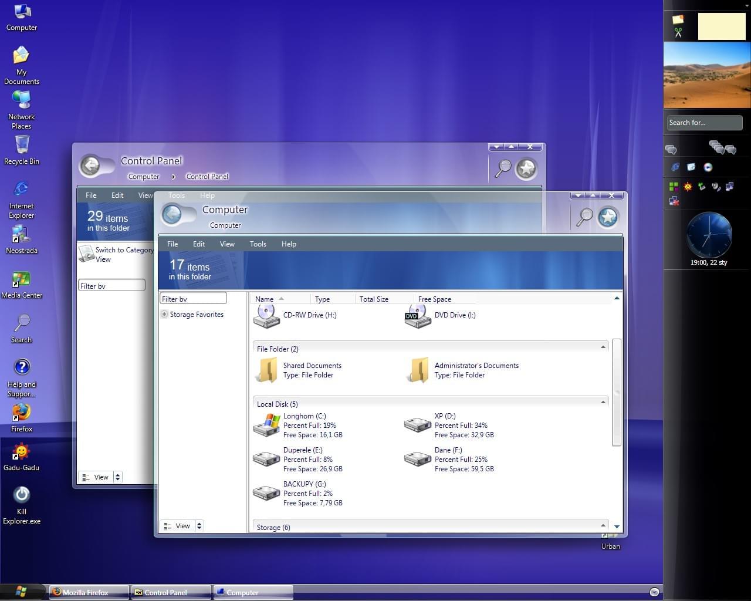The height and width of the screenshot is (601, 751).
Task: Open My Documents desktop icon
Action: tap(22, 66)
